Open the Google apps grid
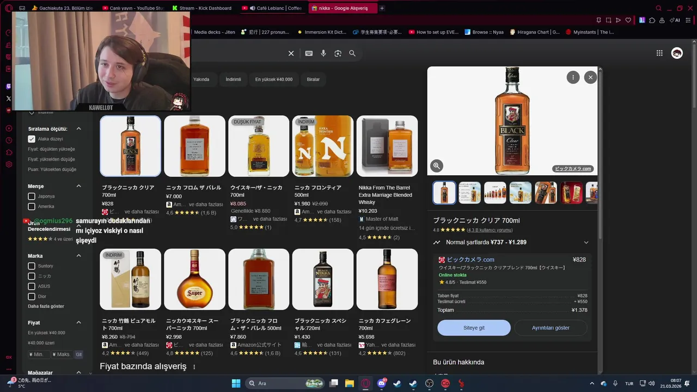This screenshot has height=392, width=697. [x=659, y=53]
